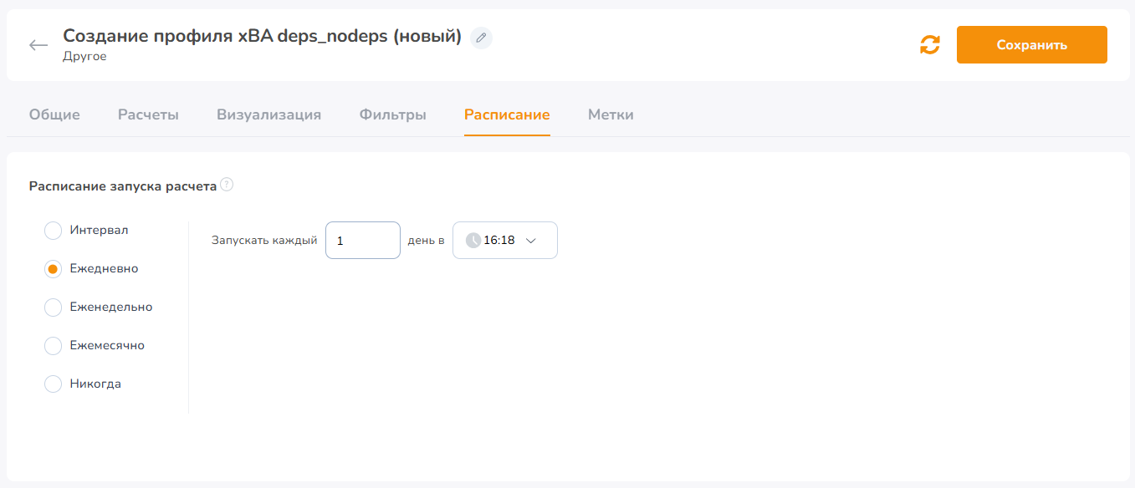Switch to the Общие tab
This screenshot has width=1135, height=488.
click(x=54, y=115)
